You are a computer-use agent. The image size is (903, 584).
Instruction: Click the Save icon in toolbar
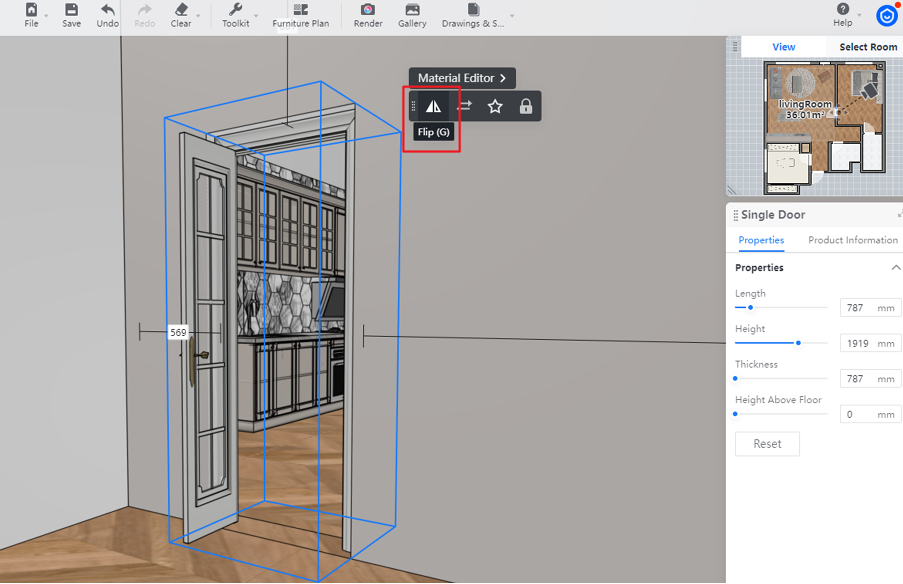click(x=71, y=15)
